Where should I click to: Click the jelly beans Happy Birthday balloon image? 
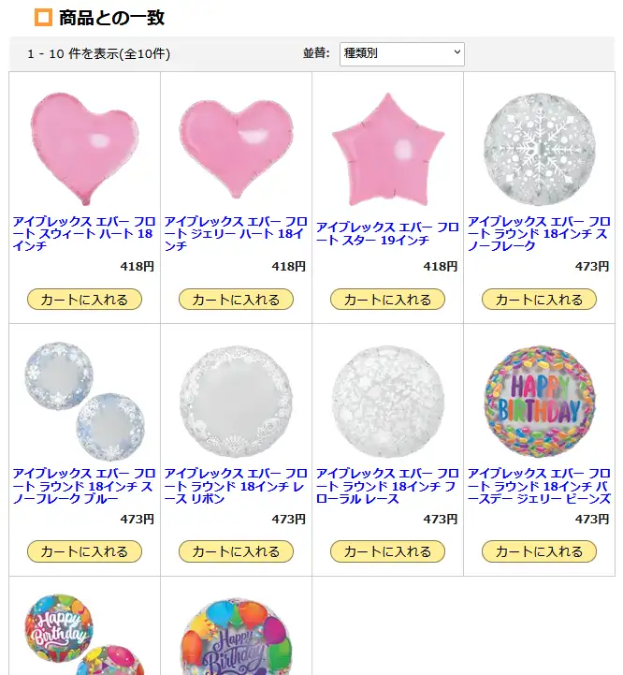540,401
